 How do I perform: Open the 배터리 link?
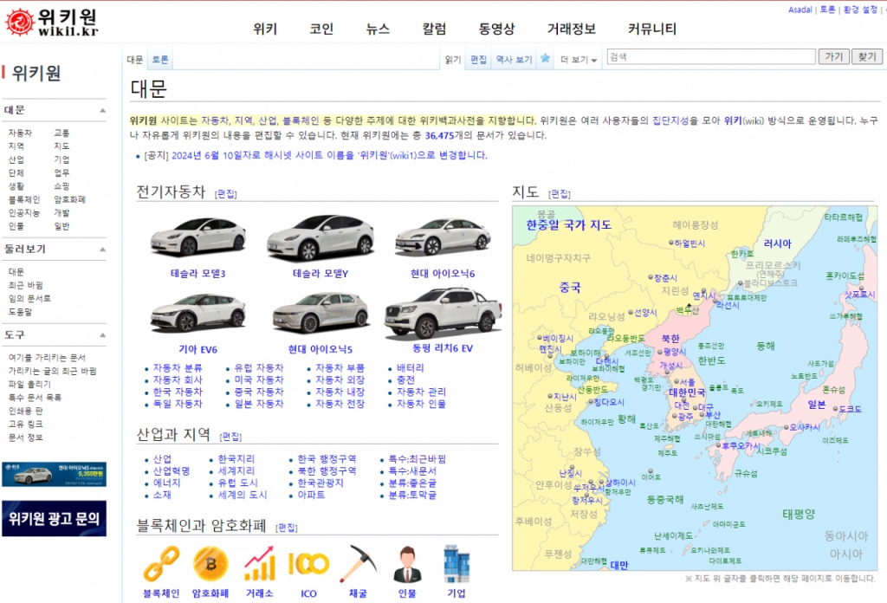coord(410,367)
